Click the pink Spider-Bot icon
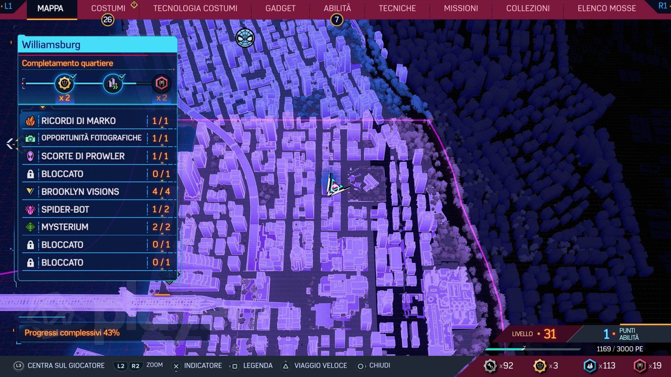The image size is (671, 377). click(30, 209)
